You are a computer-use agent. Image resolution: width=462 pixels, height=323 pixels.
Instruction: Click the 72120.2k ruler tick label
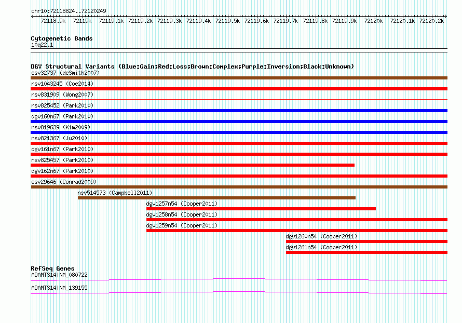[x=431, y=21]
